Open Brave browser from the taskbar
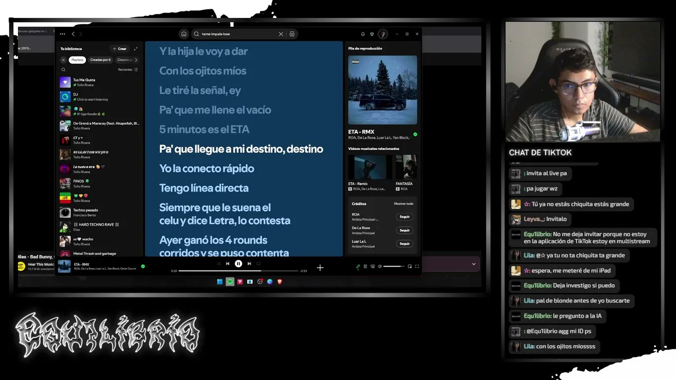 [280, 282]
